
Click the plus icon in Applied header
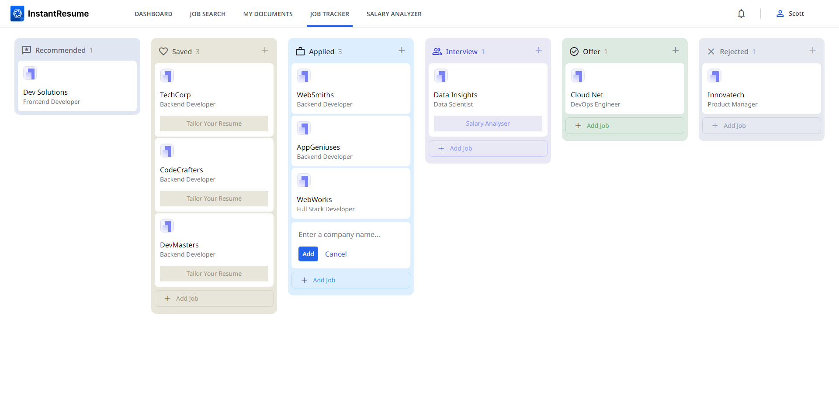click(x=402, y=50)
